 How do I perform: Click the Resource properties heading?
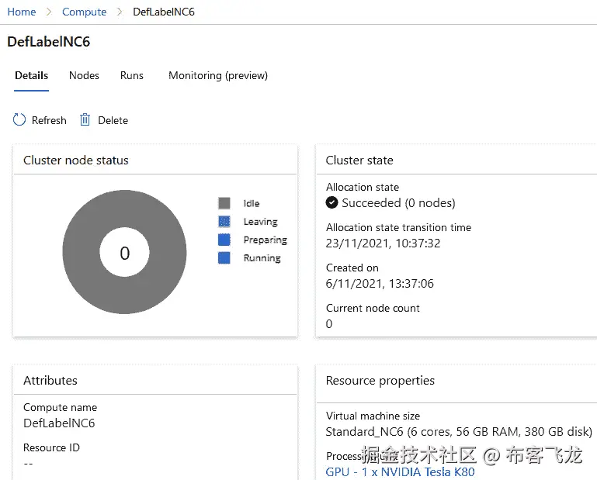(380, 381)
